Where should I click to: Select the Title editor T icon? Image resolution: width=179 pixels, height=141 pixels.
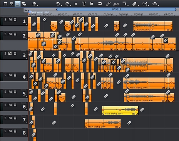(x=84, y=4)
